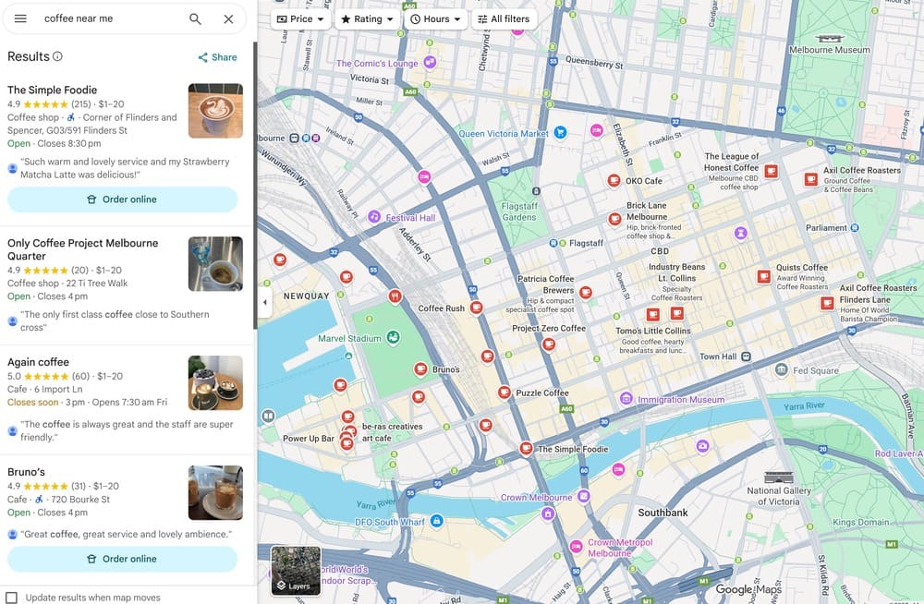This screenshot has width=924, height=604.
Task: Click the search magnifier icon
Action: (x=195, y=18)
